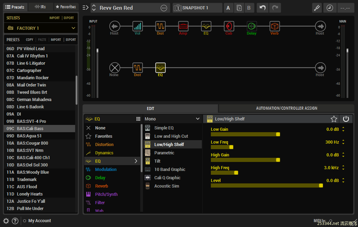This screenshot has width=358, height=227.
Task: Adjust the High Freq stepper arrows
Action: coord(343,168)
